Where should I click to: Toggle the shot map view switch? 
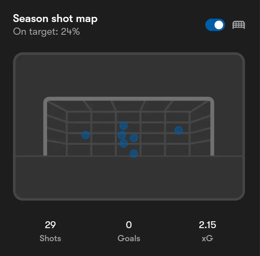pos(215,25)
